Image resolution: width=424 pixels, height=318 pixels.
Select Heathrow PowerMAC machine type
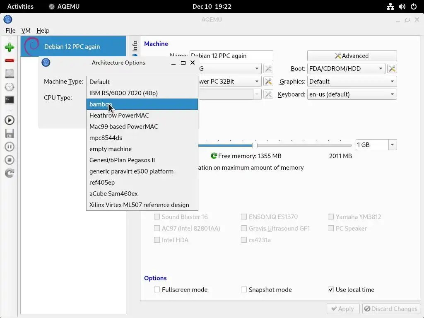[x=142, y=116]
